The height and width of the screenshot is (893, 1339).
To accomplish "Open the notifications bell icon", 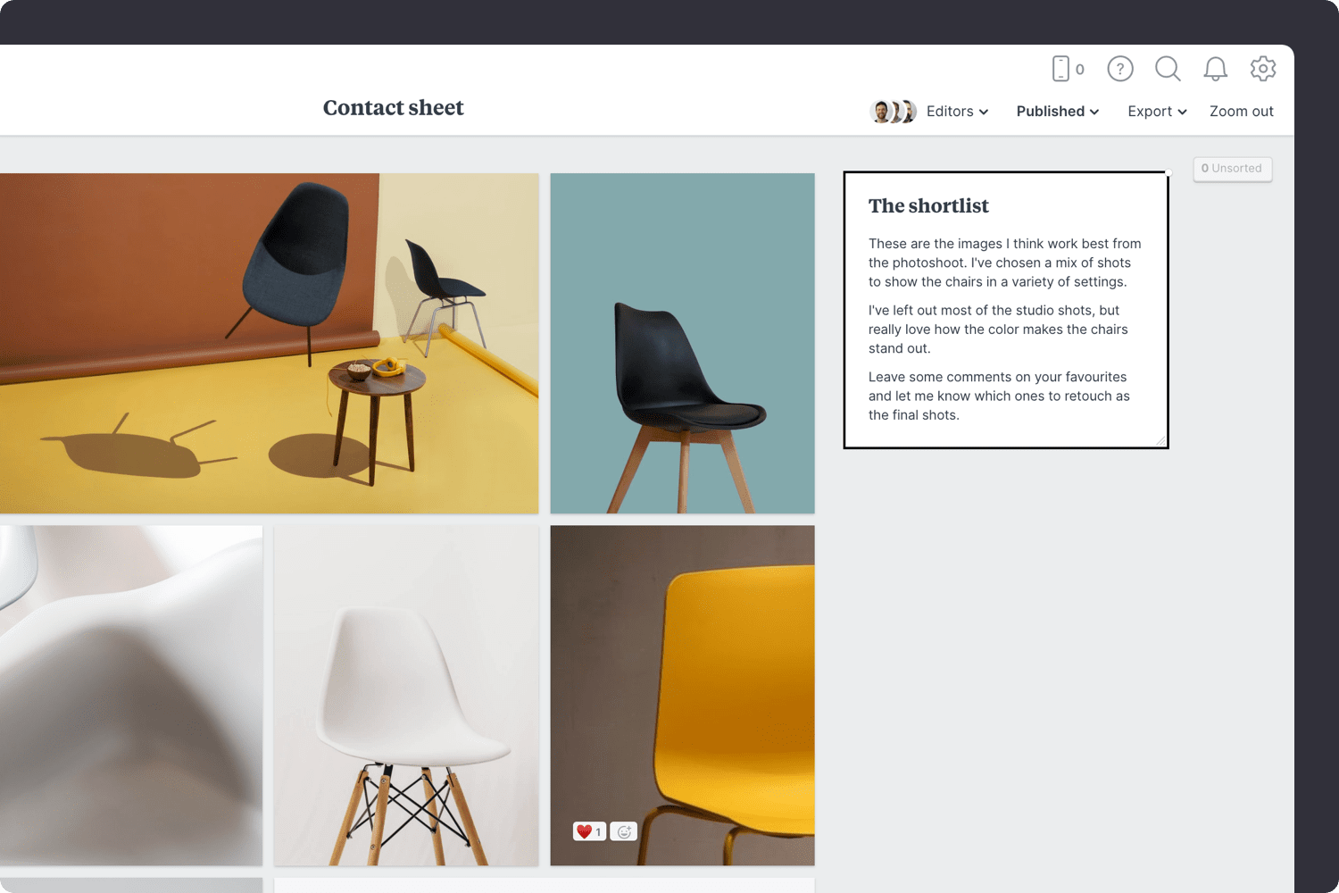I will 1215,69.
